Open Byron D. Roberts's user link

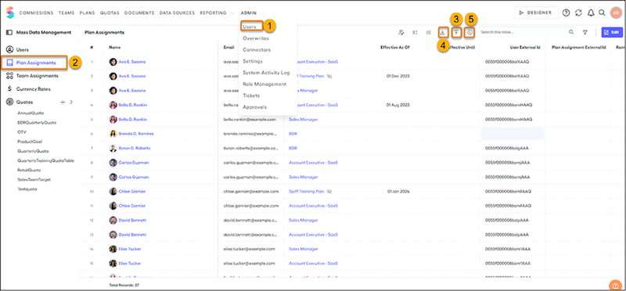click(x=135, y=148)
